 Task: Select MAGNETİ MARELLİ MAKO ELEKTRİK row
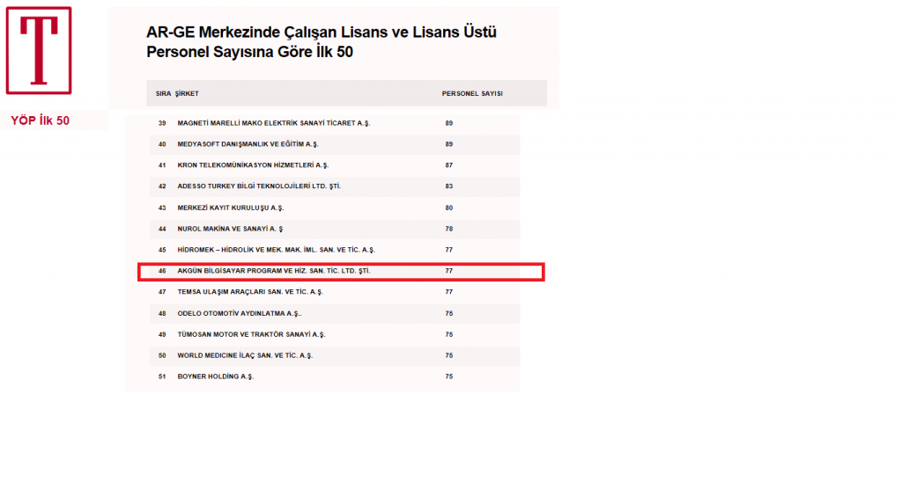(x=335, y=123)
